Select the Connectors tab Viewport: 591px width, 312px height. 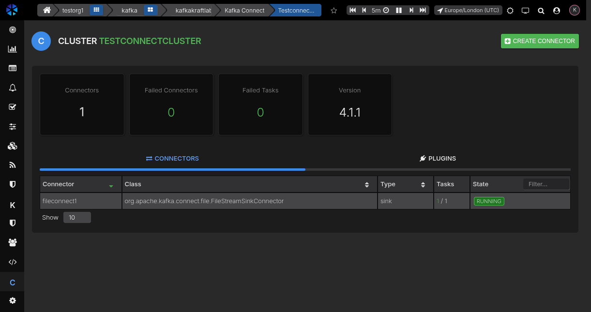[x=172, y=159]
